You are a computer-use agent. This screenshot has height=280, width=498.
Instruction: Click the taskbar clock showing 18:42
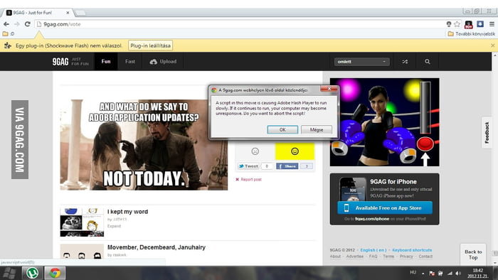point(477,273)
